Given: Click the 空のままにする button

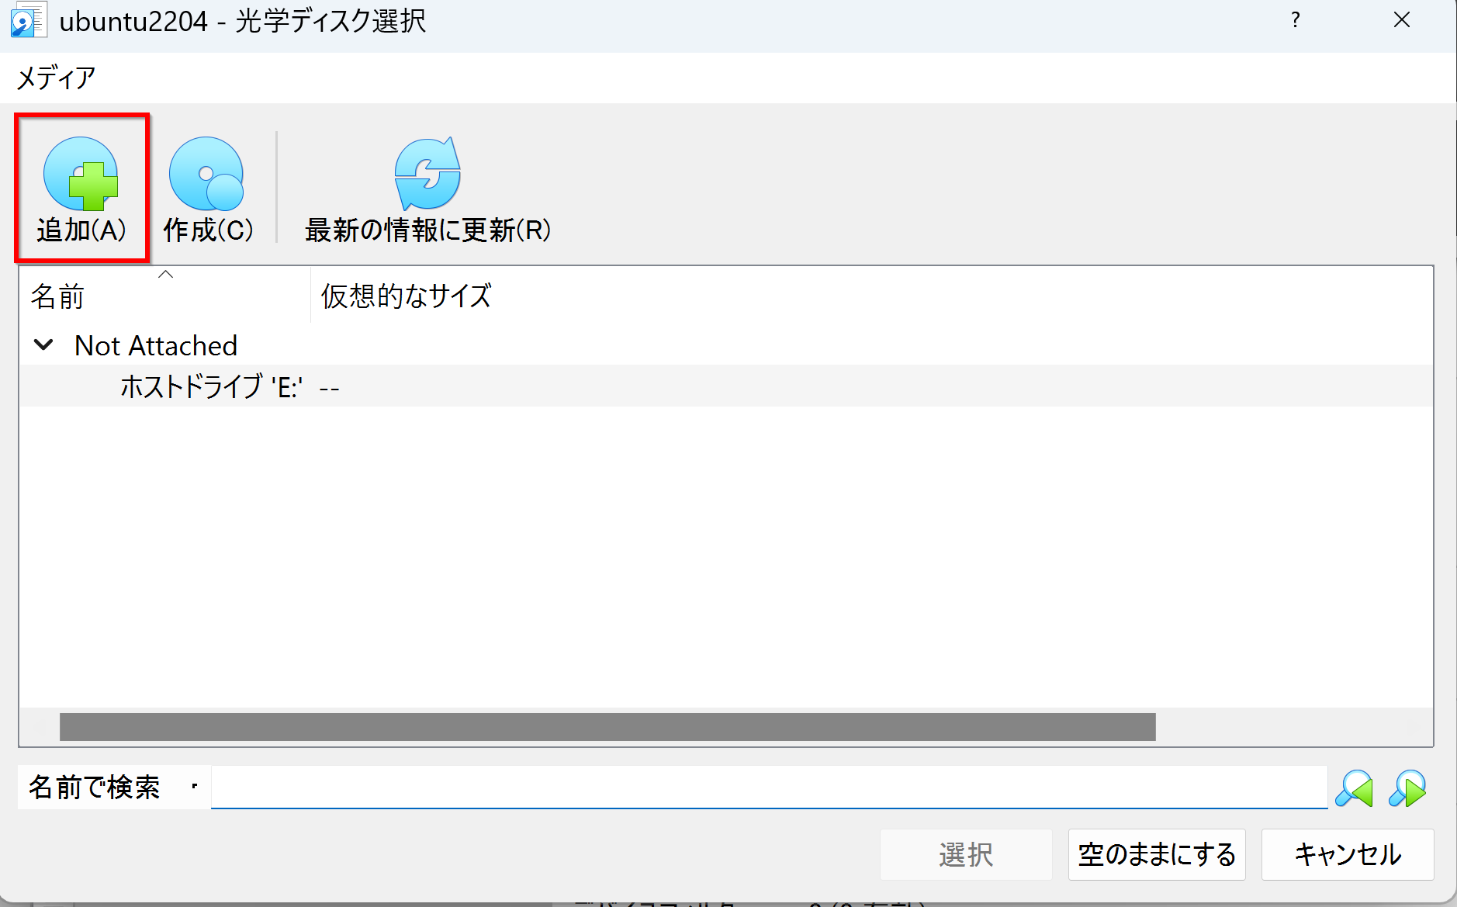Looking at the screenshot, I should 1157,854.
